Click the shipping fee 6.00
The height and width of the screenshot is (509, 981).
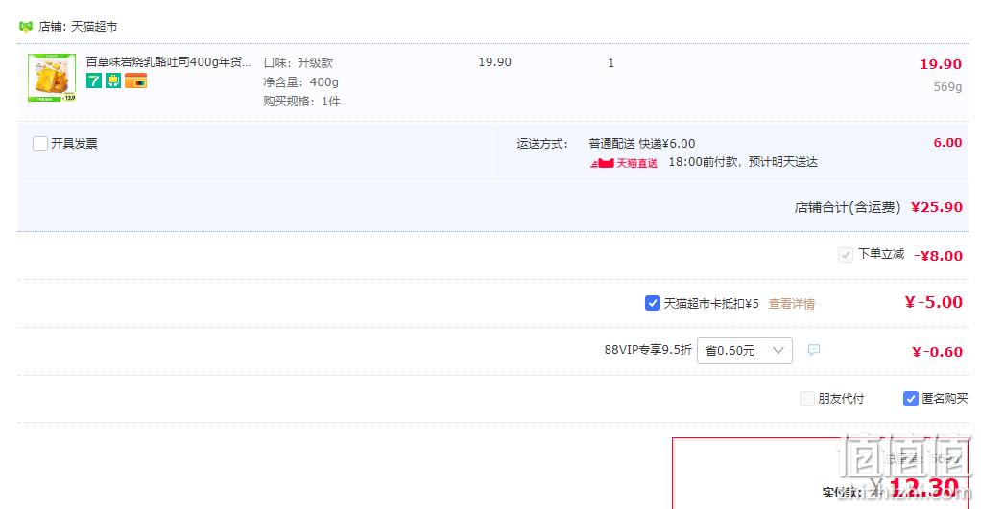point(947,143)
